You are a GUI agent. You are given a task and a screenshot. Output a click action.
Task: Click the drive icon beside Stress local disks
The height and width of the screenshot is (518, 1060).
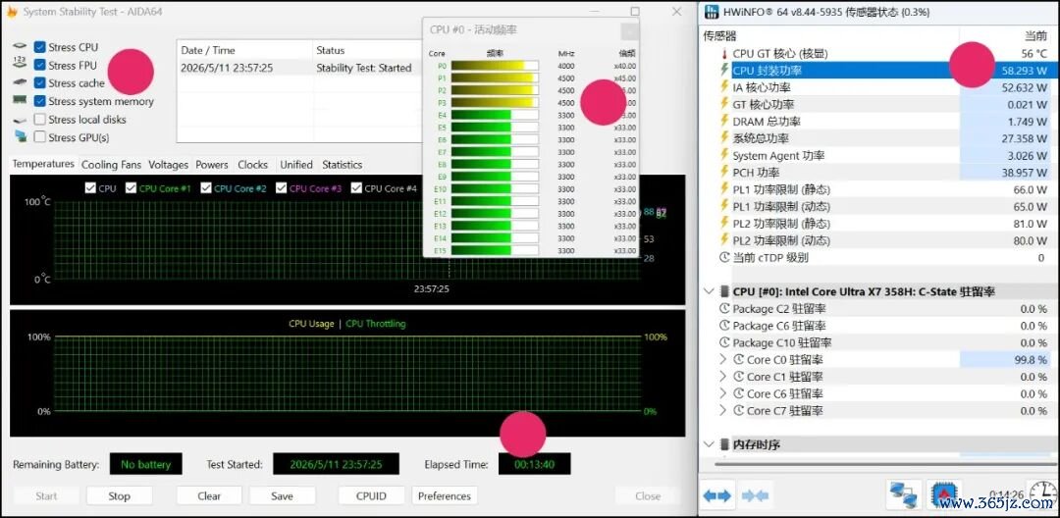(21, 120)
